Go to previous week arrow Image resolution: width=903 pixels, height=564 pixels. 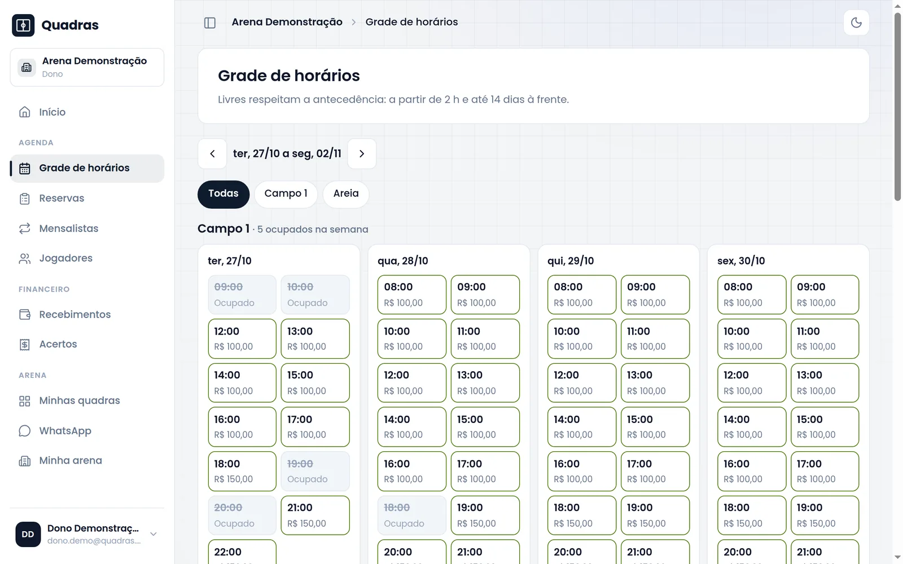click(212, 153)
